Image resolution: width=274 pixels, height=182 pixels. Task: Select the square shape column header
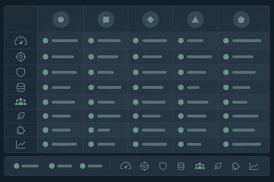[x=106, y=19]
